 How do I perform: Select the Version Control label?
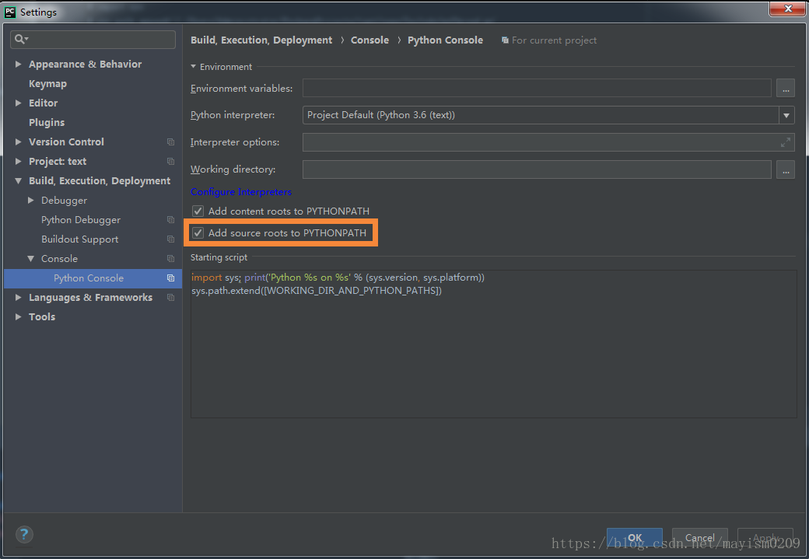pos(66,141)
